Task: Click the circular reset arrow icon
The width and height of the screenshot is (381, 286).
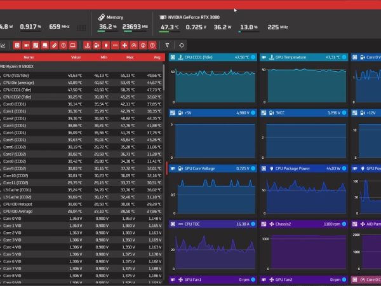Action: point(182,45)
